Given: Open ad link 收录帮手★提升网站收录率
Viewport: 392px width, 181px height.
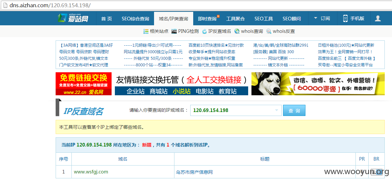Looking at the screenshot, I should point(212,52).
